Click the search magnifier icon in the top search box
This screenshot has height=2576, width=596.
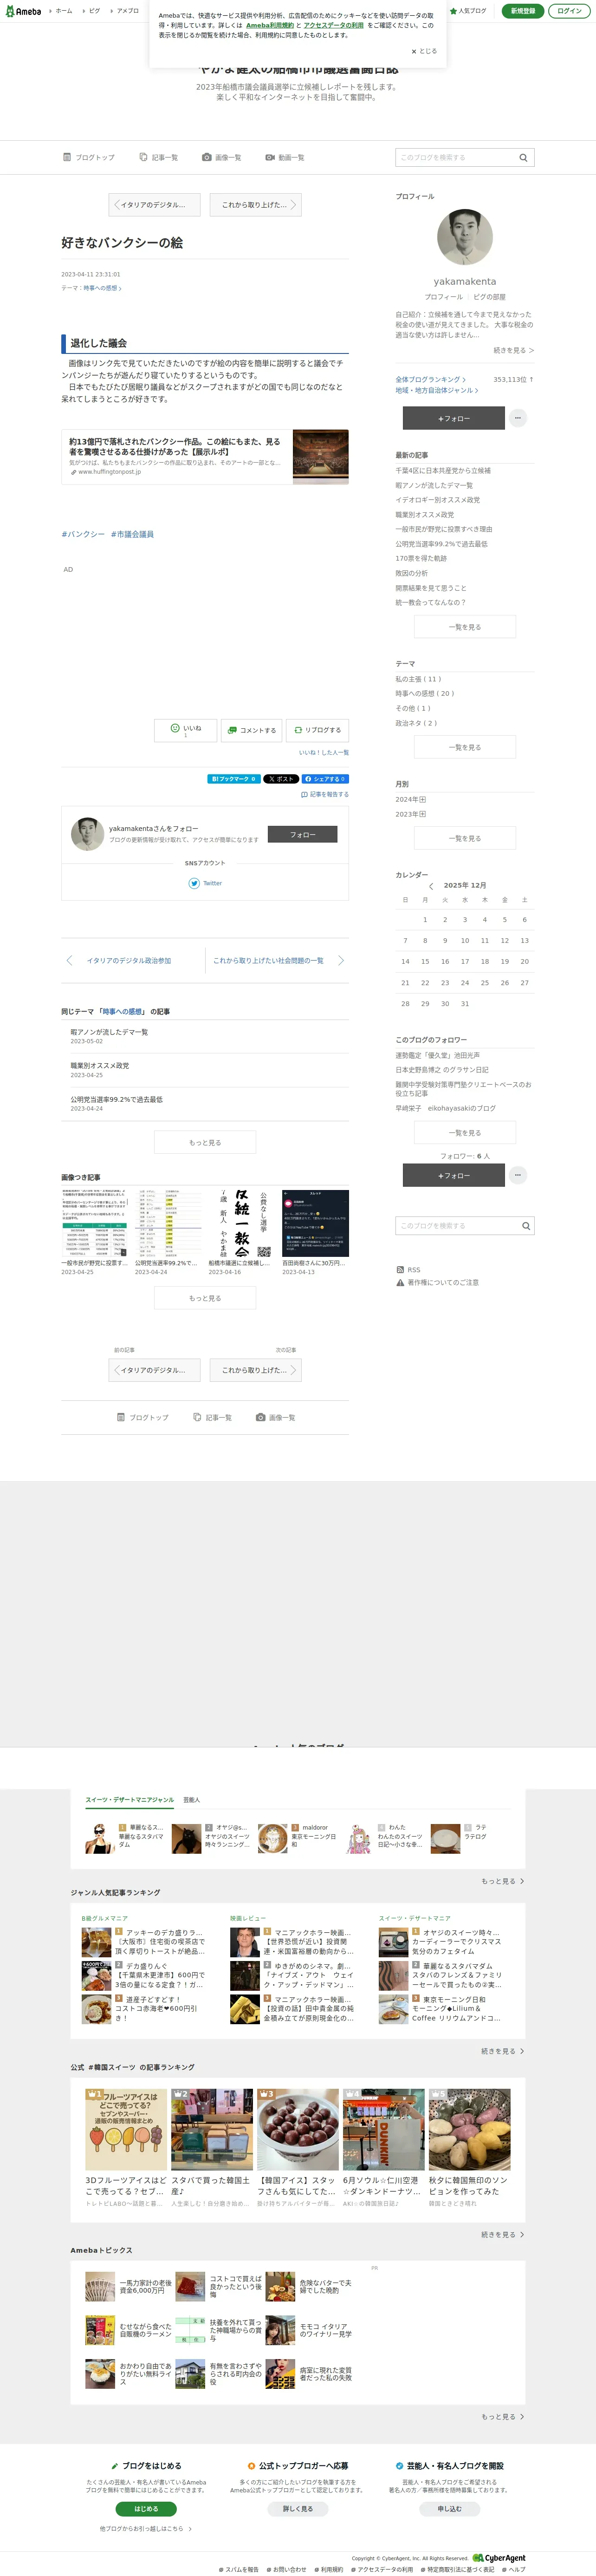[x=523, y=157]
